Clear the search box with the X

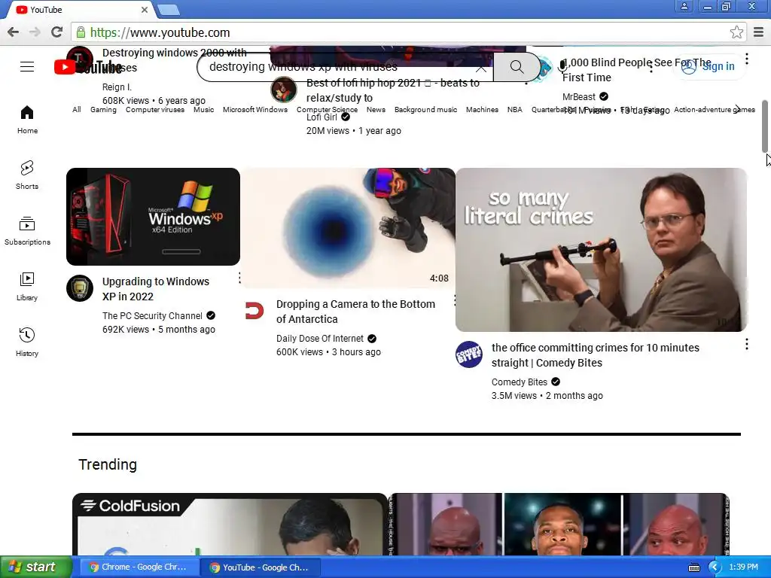[481, 67]
